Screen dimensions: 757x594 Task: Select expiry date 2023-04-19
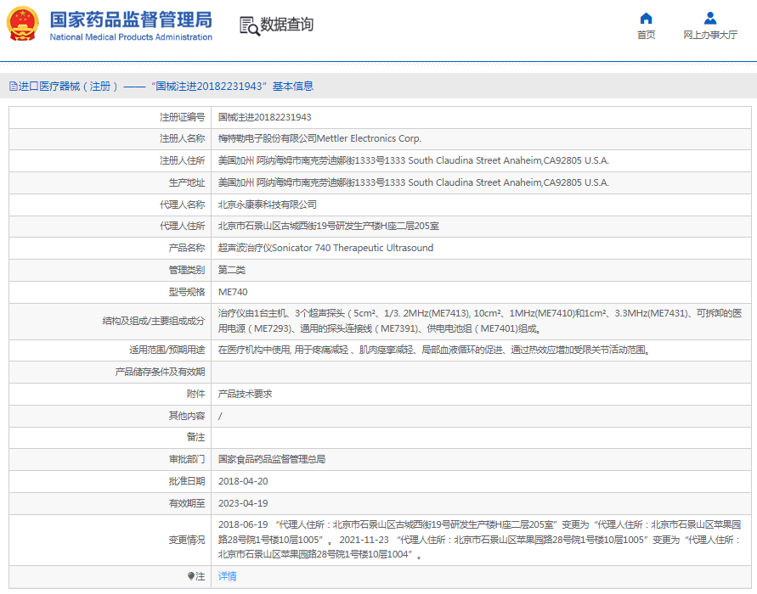243,503
